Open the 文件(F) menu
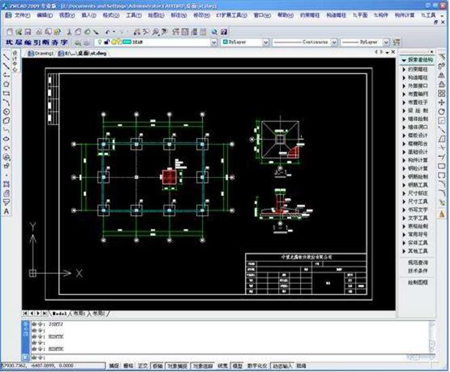Screen dimensions: 450x372 [x=22, y=15]
